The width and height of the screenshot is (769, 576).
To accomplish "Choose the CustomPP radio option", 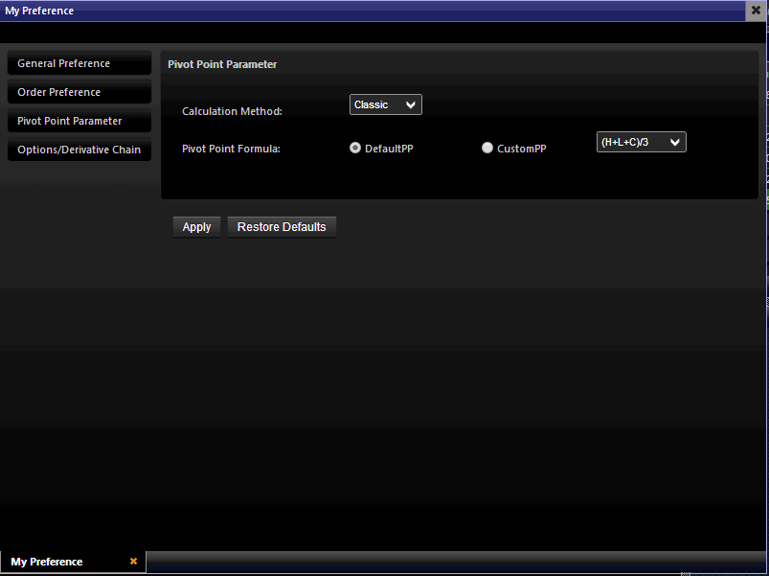I will click(x=487, y=148).
